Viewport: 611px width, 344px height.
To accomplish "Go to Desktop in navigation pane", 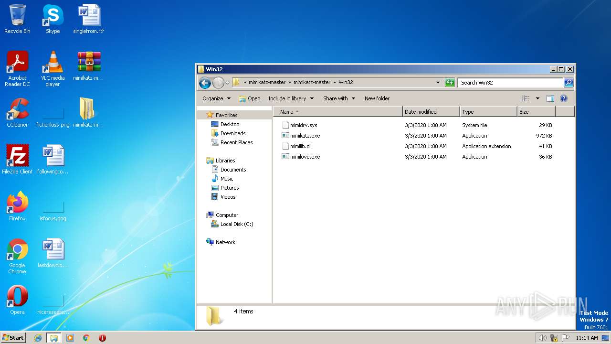I will pyautogui.click(x=230, y=124).
